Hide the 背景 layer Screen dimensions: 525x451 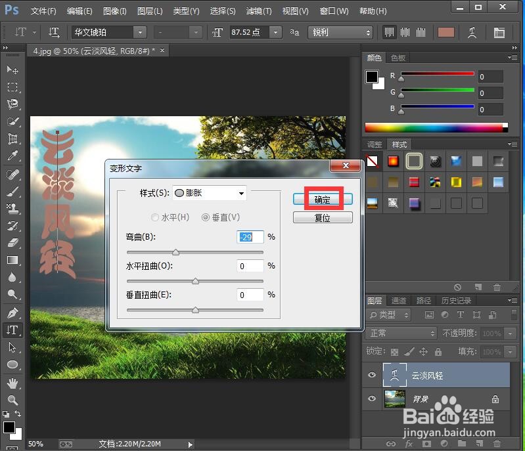pos(372,398)
